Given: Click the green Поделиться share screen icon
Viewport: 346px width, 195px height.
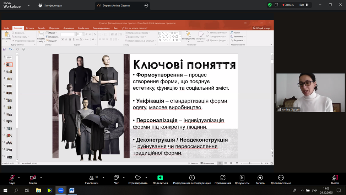Looking at the screenshot, I should (x=160, y=178).
